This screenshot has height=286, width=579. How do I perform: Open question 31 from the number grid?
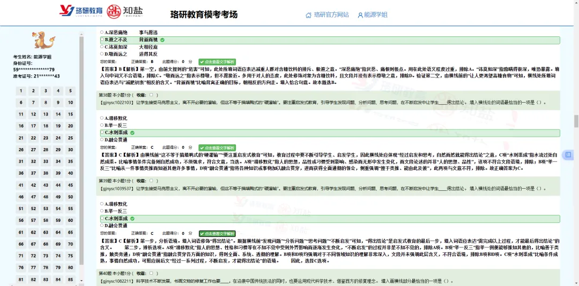tap(21, 161)
